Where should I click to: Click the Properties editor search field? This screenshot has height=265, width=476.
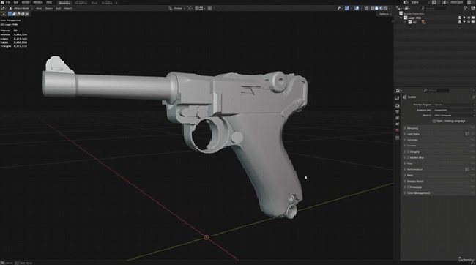(436, 91)
